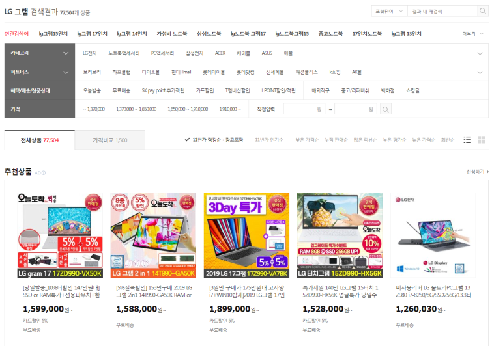The image size is (492, 346).
Task: Sort by 최신순
Action: coord(448,140)
